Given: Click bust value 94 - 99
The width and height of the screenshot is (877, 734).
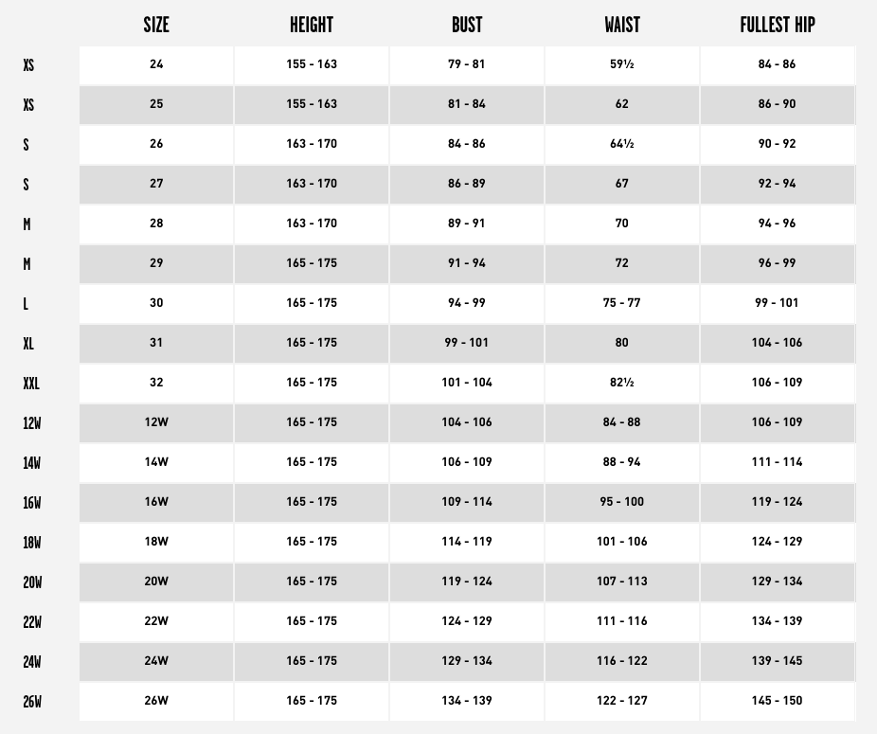Looking at the screenshot, I should tap(467, 303).
